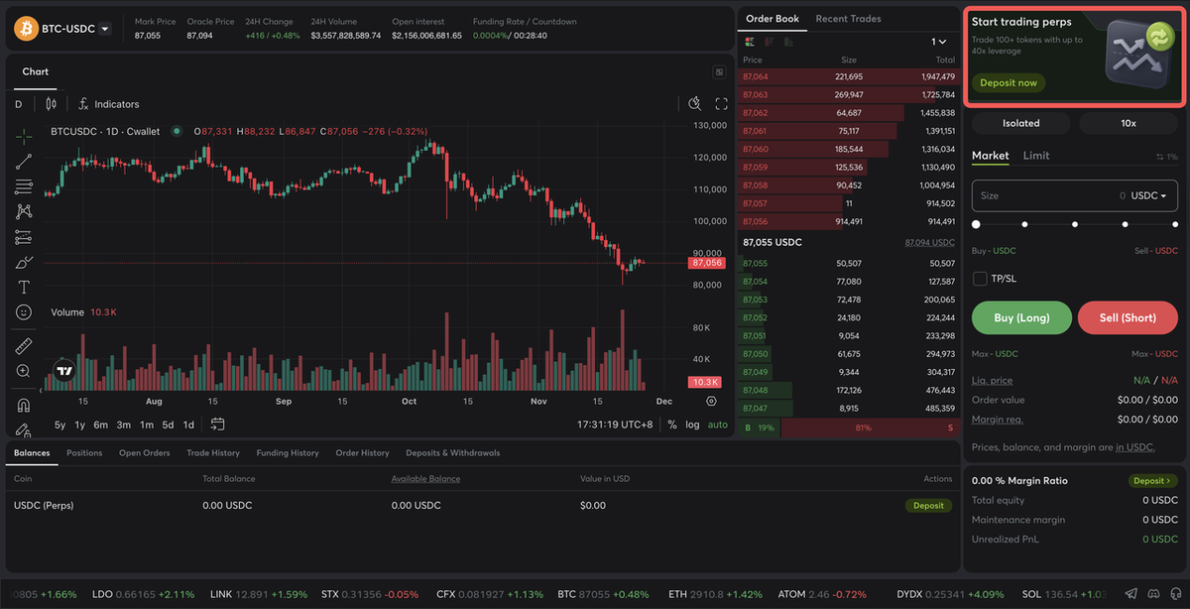The height and width of the screenshot is (609, 1190).
Task: Switch to the Recent Trades tab
Action: click(x=848, y=19)
